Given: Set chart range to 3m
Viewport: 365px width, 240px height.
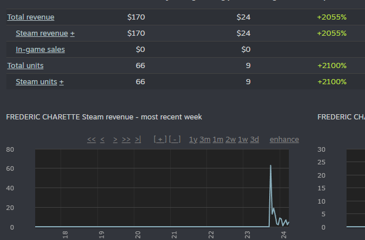Looking at the screenshot, I should pyautogui.click(x=205, y=140).
